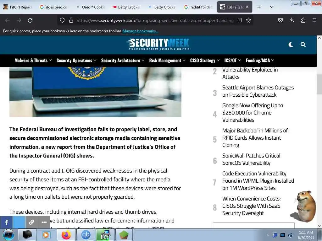Screen dimensions: 322x241
Task: Reload the current page
Action: click(x=30, y=20)
